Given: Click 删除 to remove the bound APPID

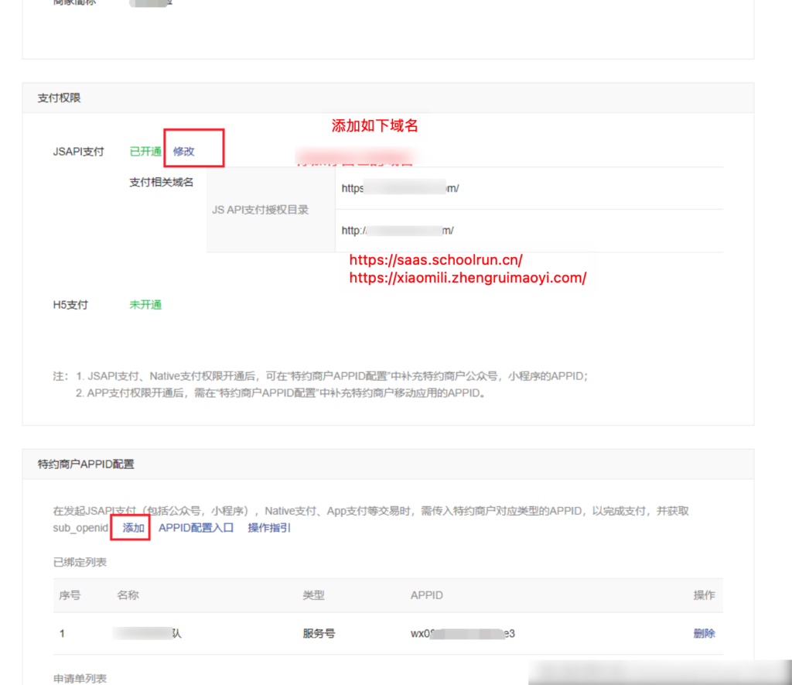Looking at the screenshot, I should (704, 633).
